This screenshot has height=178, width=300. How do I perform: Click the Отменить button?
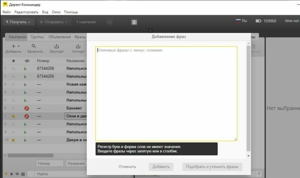(x=127, y=167)
